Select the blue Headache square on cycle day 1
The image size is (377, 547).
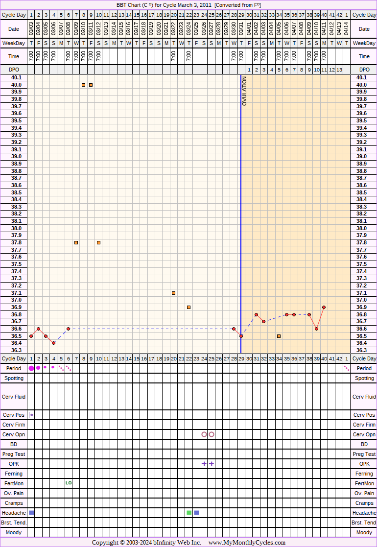[x=31, y=513]
